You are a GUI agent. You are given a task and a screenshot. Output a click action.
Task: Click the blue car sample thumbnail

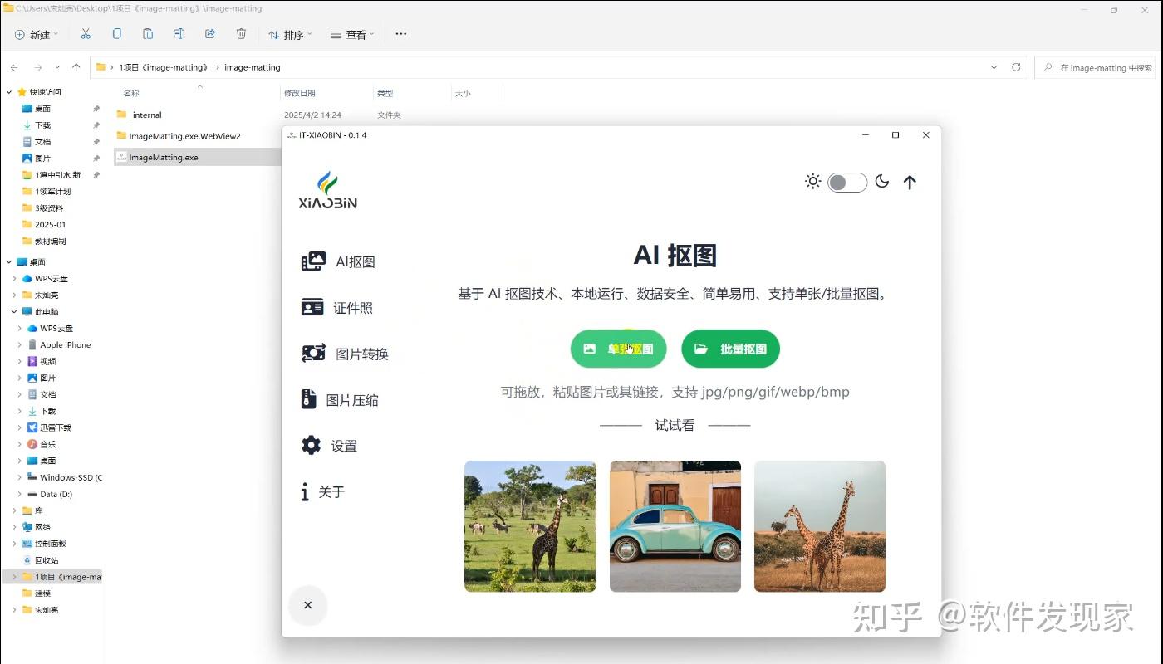pos(675,526)
